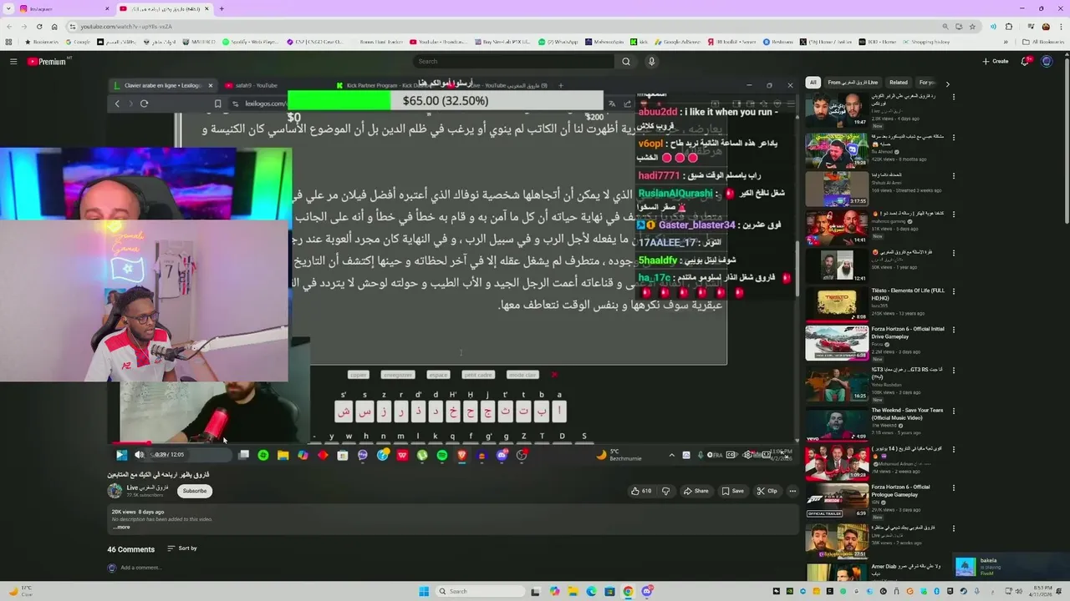
Task: Open the taskbar weather widget
Action: [20, 592]
